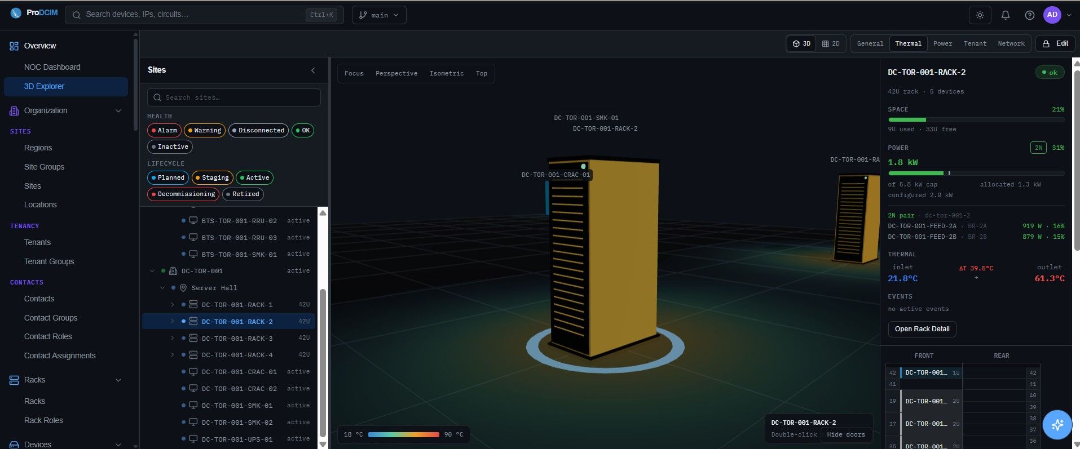Screen dimensions: 1080x449
Task: Switch to the General view tab
Action: click(x=870, y=43)
